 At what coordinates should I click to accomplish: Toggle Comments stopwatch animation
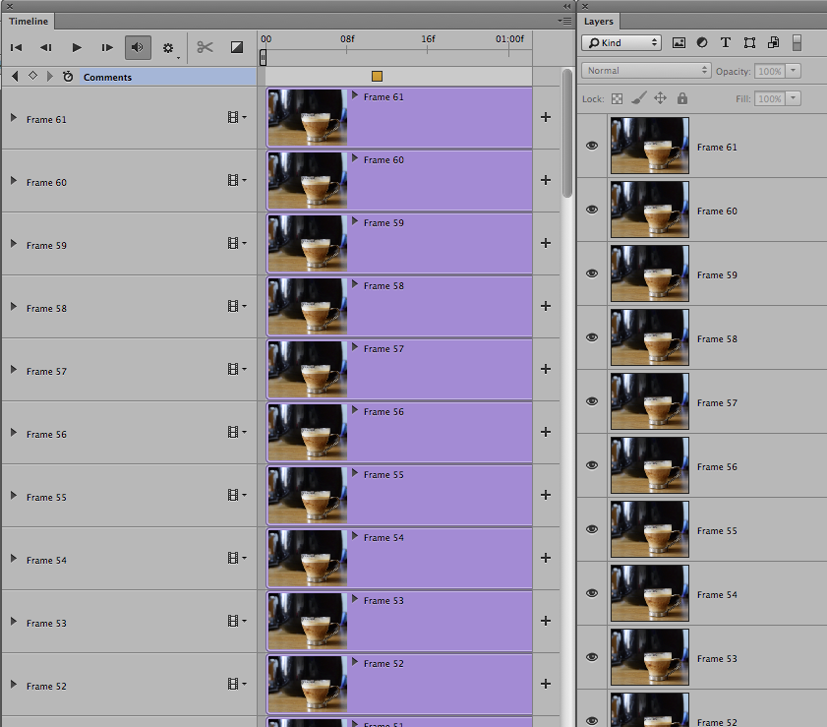(68, 76)
